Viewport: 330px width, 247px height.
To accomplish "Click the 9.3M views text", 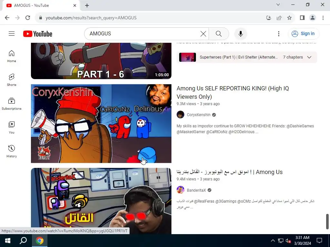I will coord(186,104).
